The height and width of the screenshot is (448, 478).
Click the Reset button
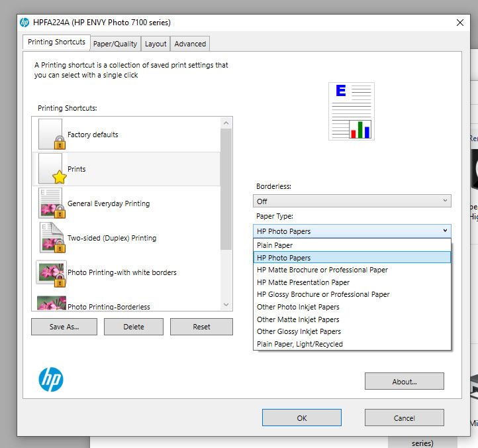201,327
